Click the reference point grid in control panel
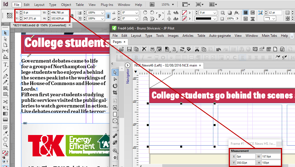 click(10, 15)
